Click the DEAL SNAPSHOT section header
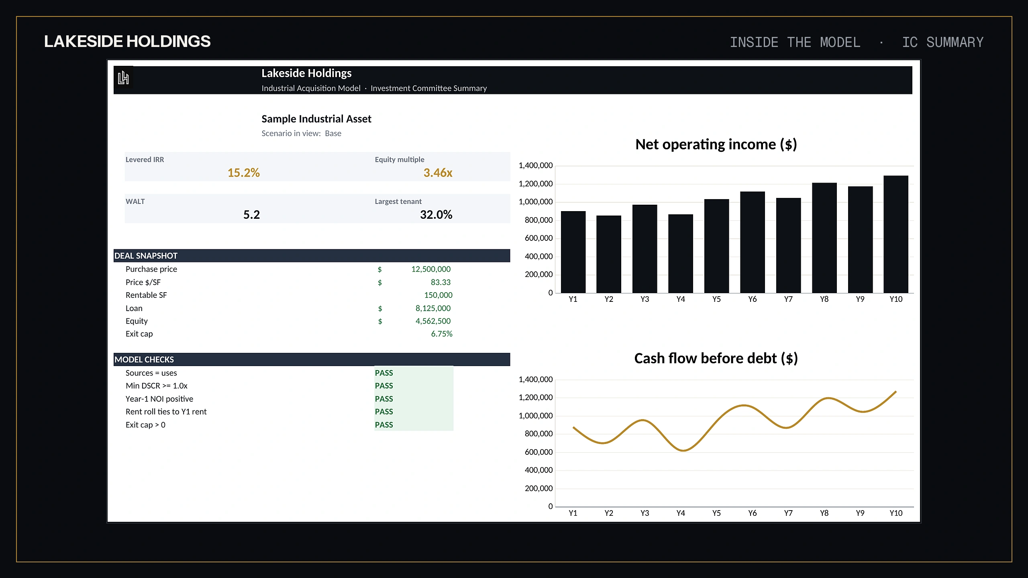Viewport: 1028px width, 578px height. coord(312,256)
